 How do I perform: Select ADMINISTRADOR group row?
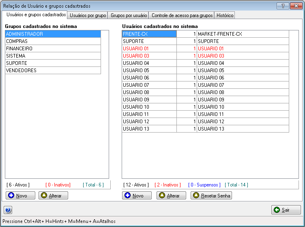click(53, 34)
